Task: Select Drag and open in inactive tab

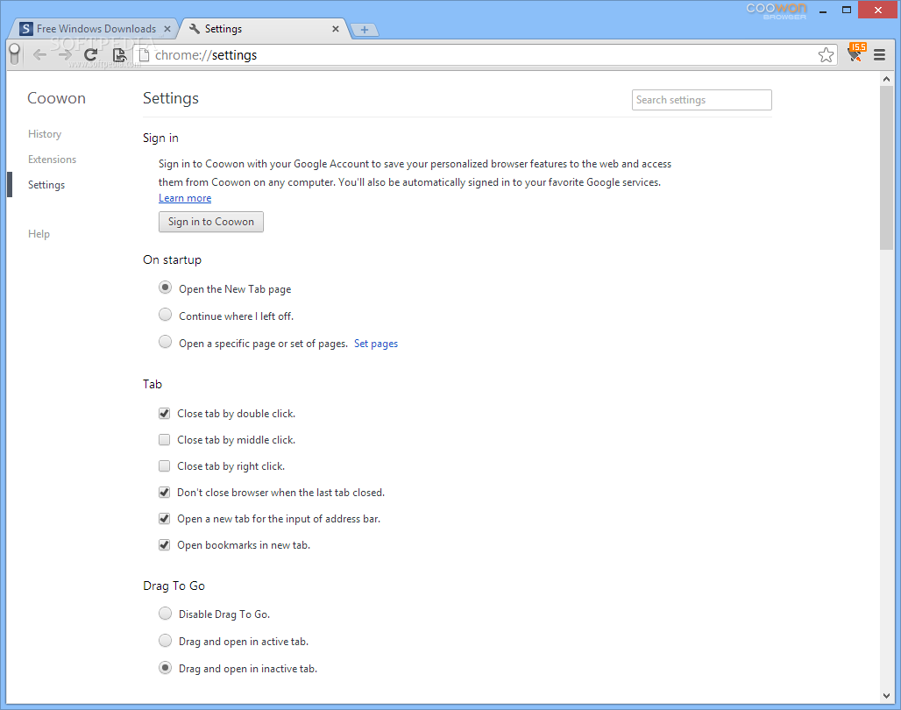Action: pyautogui.click(x=166, y=668)
